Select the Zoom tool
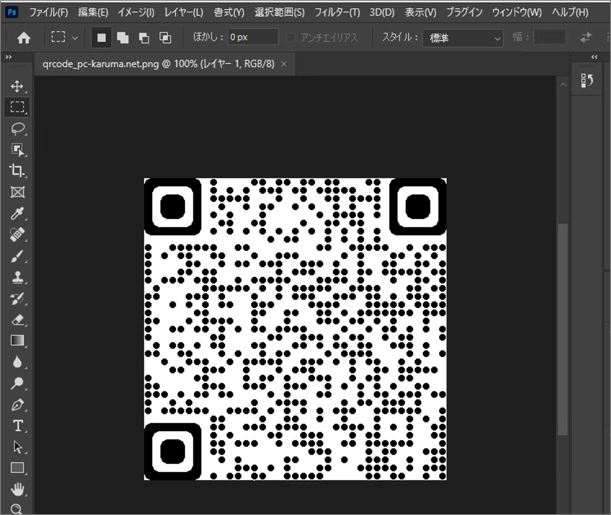This screenshot has height=515, width=611. point(17,509)
